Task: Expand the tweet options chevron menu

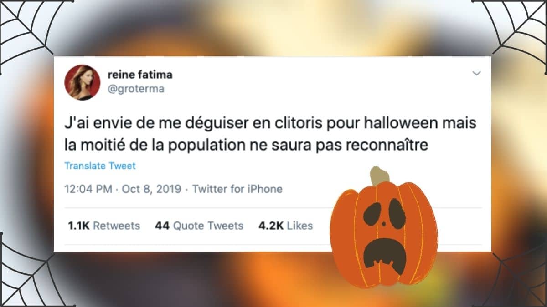Action: [476, 73]
